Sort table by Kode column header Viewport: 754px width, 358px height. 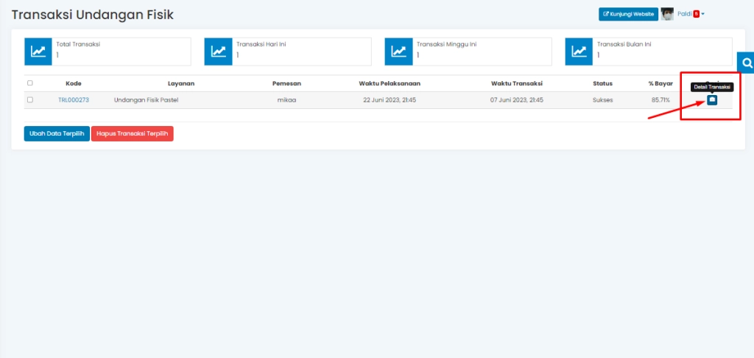(x=74, y=83)
